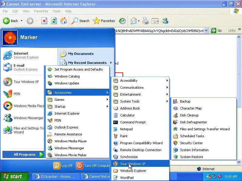The width and height of the screenshot is (242, 181).
Task: Open Synchronize from Accessories
Action: click(140, 157)
